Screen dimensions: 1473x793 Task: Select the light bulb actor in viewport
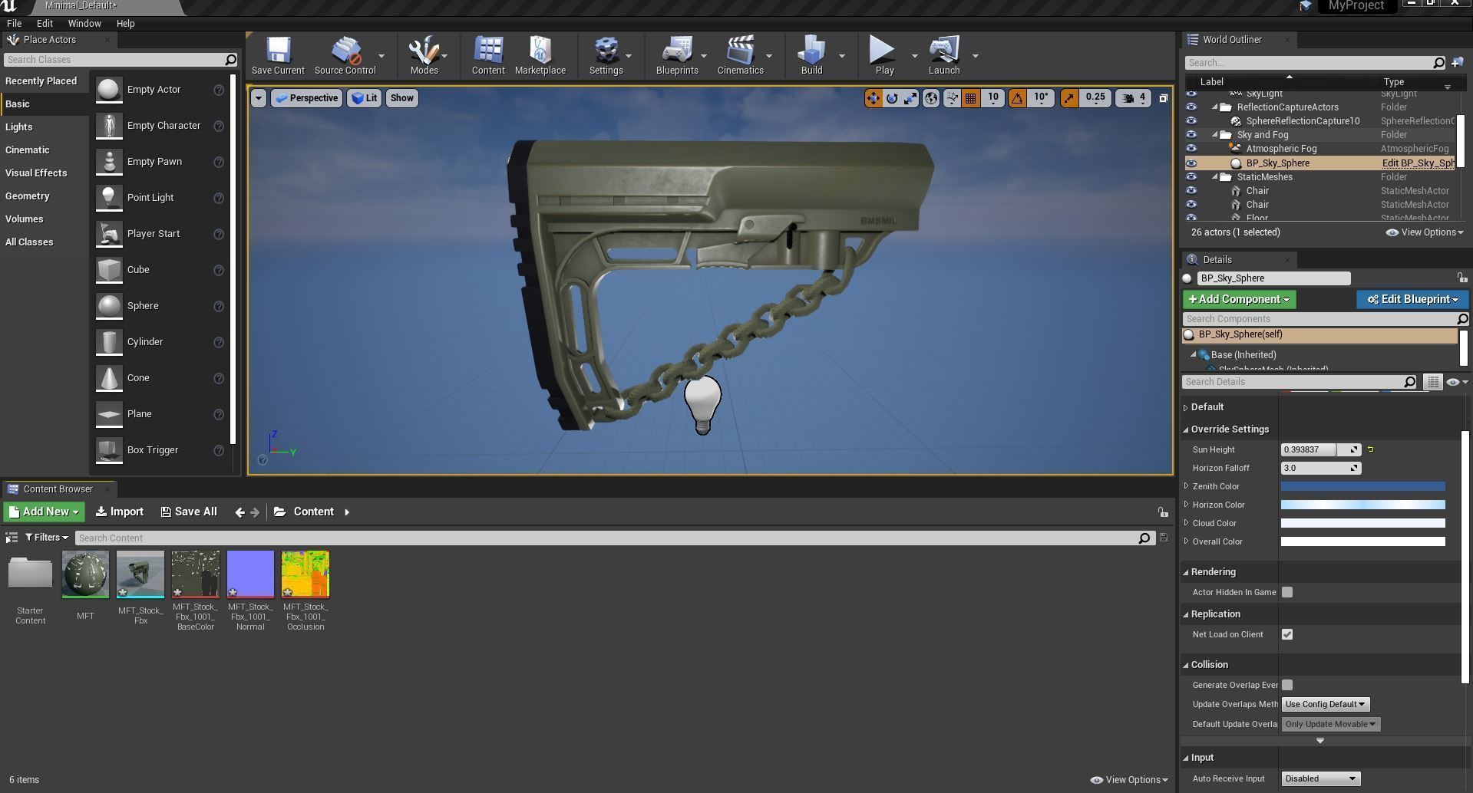[702, 405]
